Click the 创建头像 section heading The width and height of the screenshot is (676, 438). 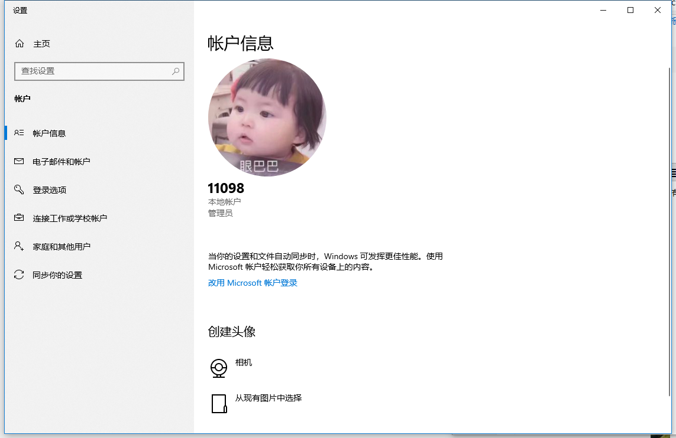[231, 332]
